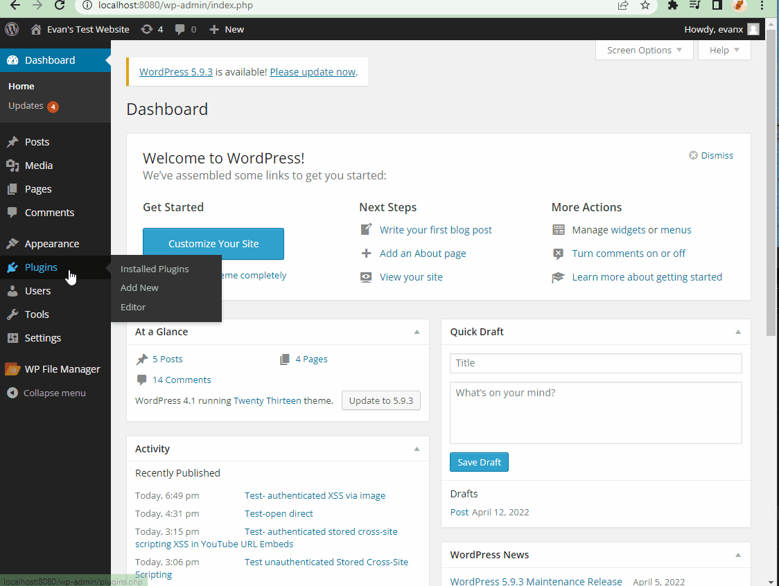Click the What's on your mind text area
Image resolution: width=779 pixels, height=586 pixels.
(595, 413)
